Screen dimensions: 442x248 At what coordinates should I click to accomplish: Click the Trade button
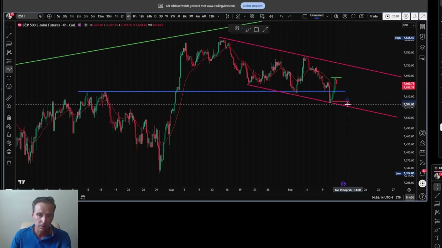(374, 16)
